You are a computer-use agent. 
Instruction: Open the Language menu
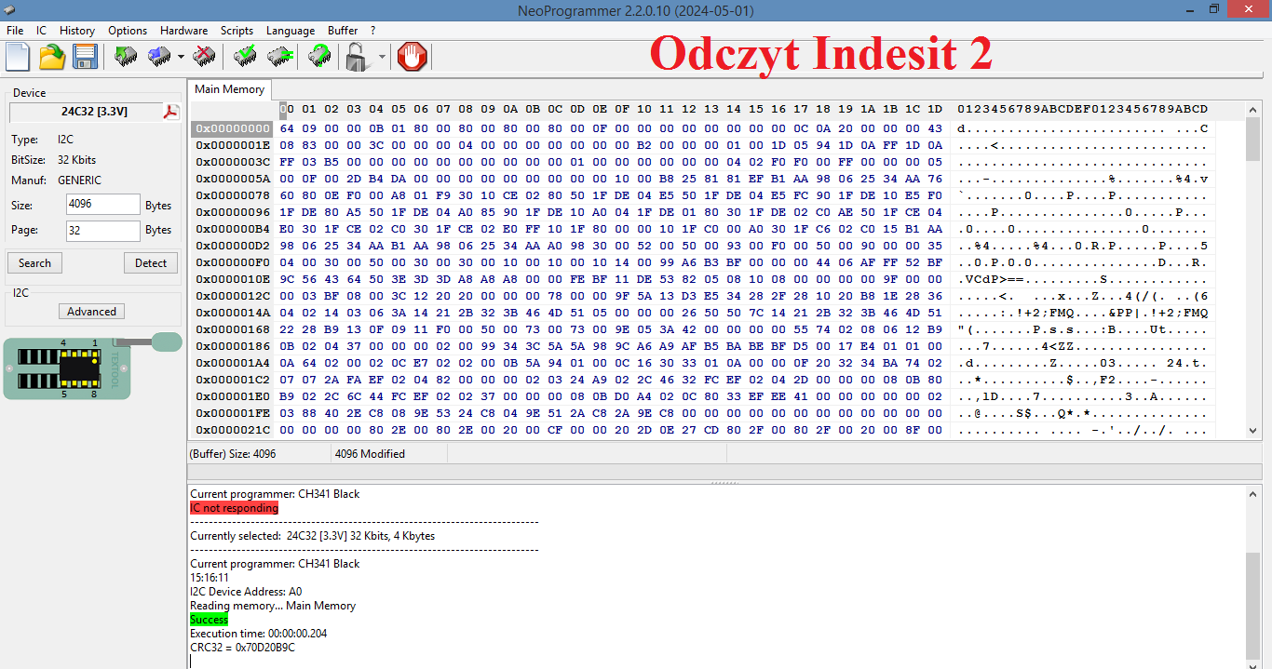click(x=291, y=31)
